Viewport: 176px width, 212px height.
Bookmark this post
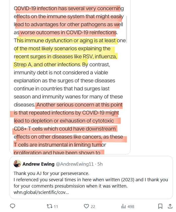(160, 206)
